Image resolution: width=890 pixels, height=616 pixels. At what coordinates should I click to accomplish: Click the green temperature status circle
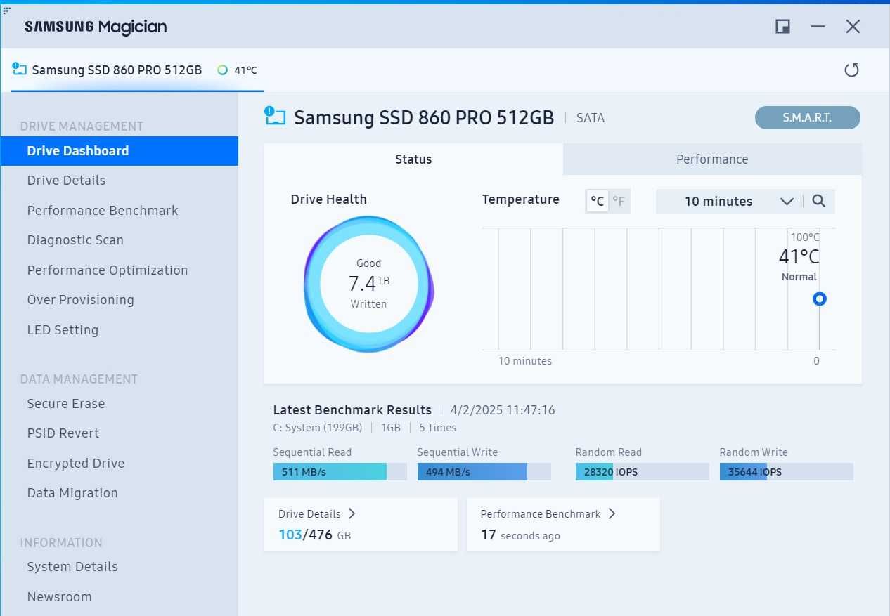point(222,70)
